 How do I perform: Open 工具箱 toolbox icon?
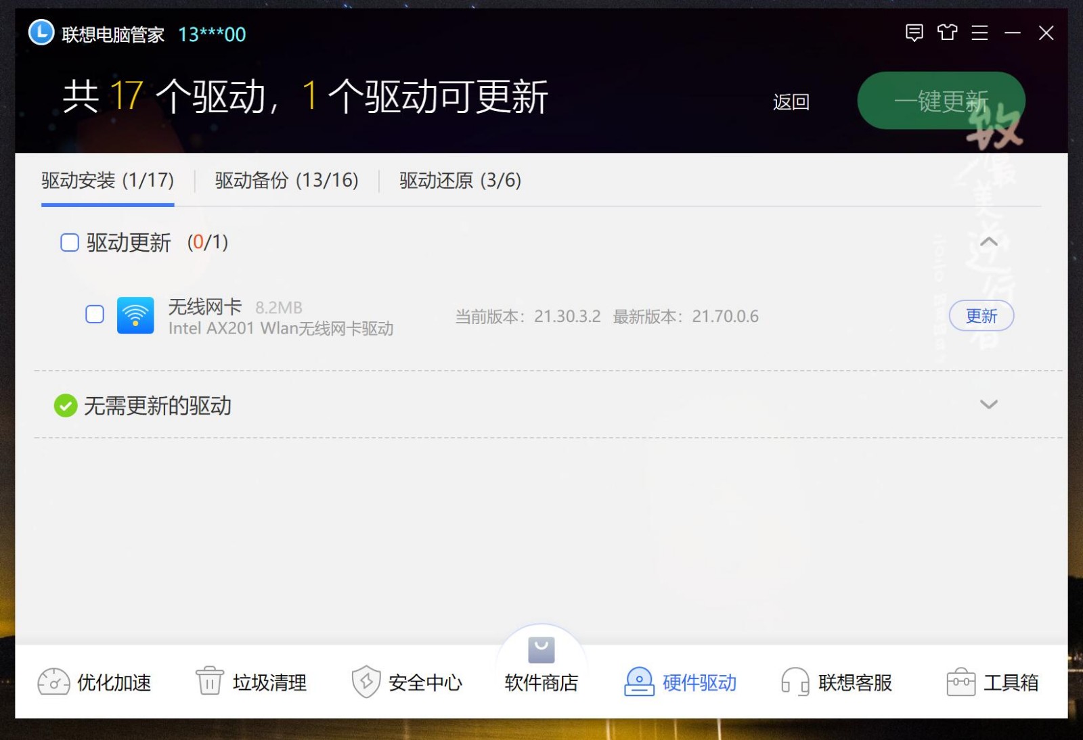(x=960, y=682)
